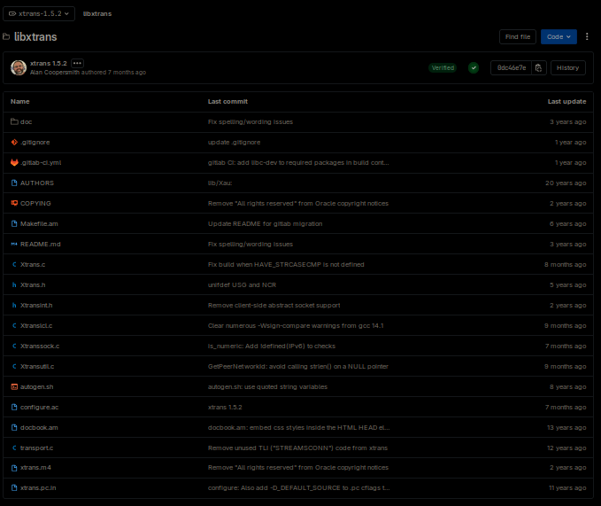Click the libxtrans breadcrumb link
601x506 pixels.
tap(97, 14)
